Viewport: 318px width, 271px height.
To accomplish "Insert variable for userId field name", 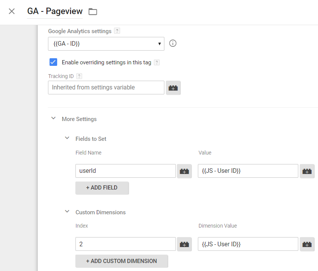I will [184, 171].
